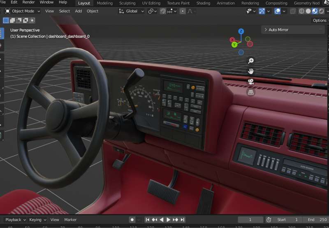
Task: Open the Object Mode dropdown
Action: [23, 11]
